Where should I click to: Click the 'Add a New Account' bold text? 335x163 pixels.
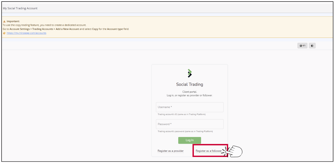67,29
